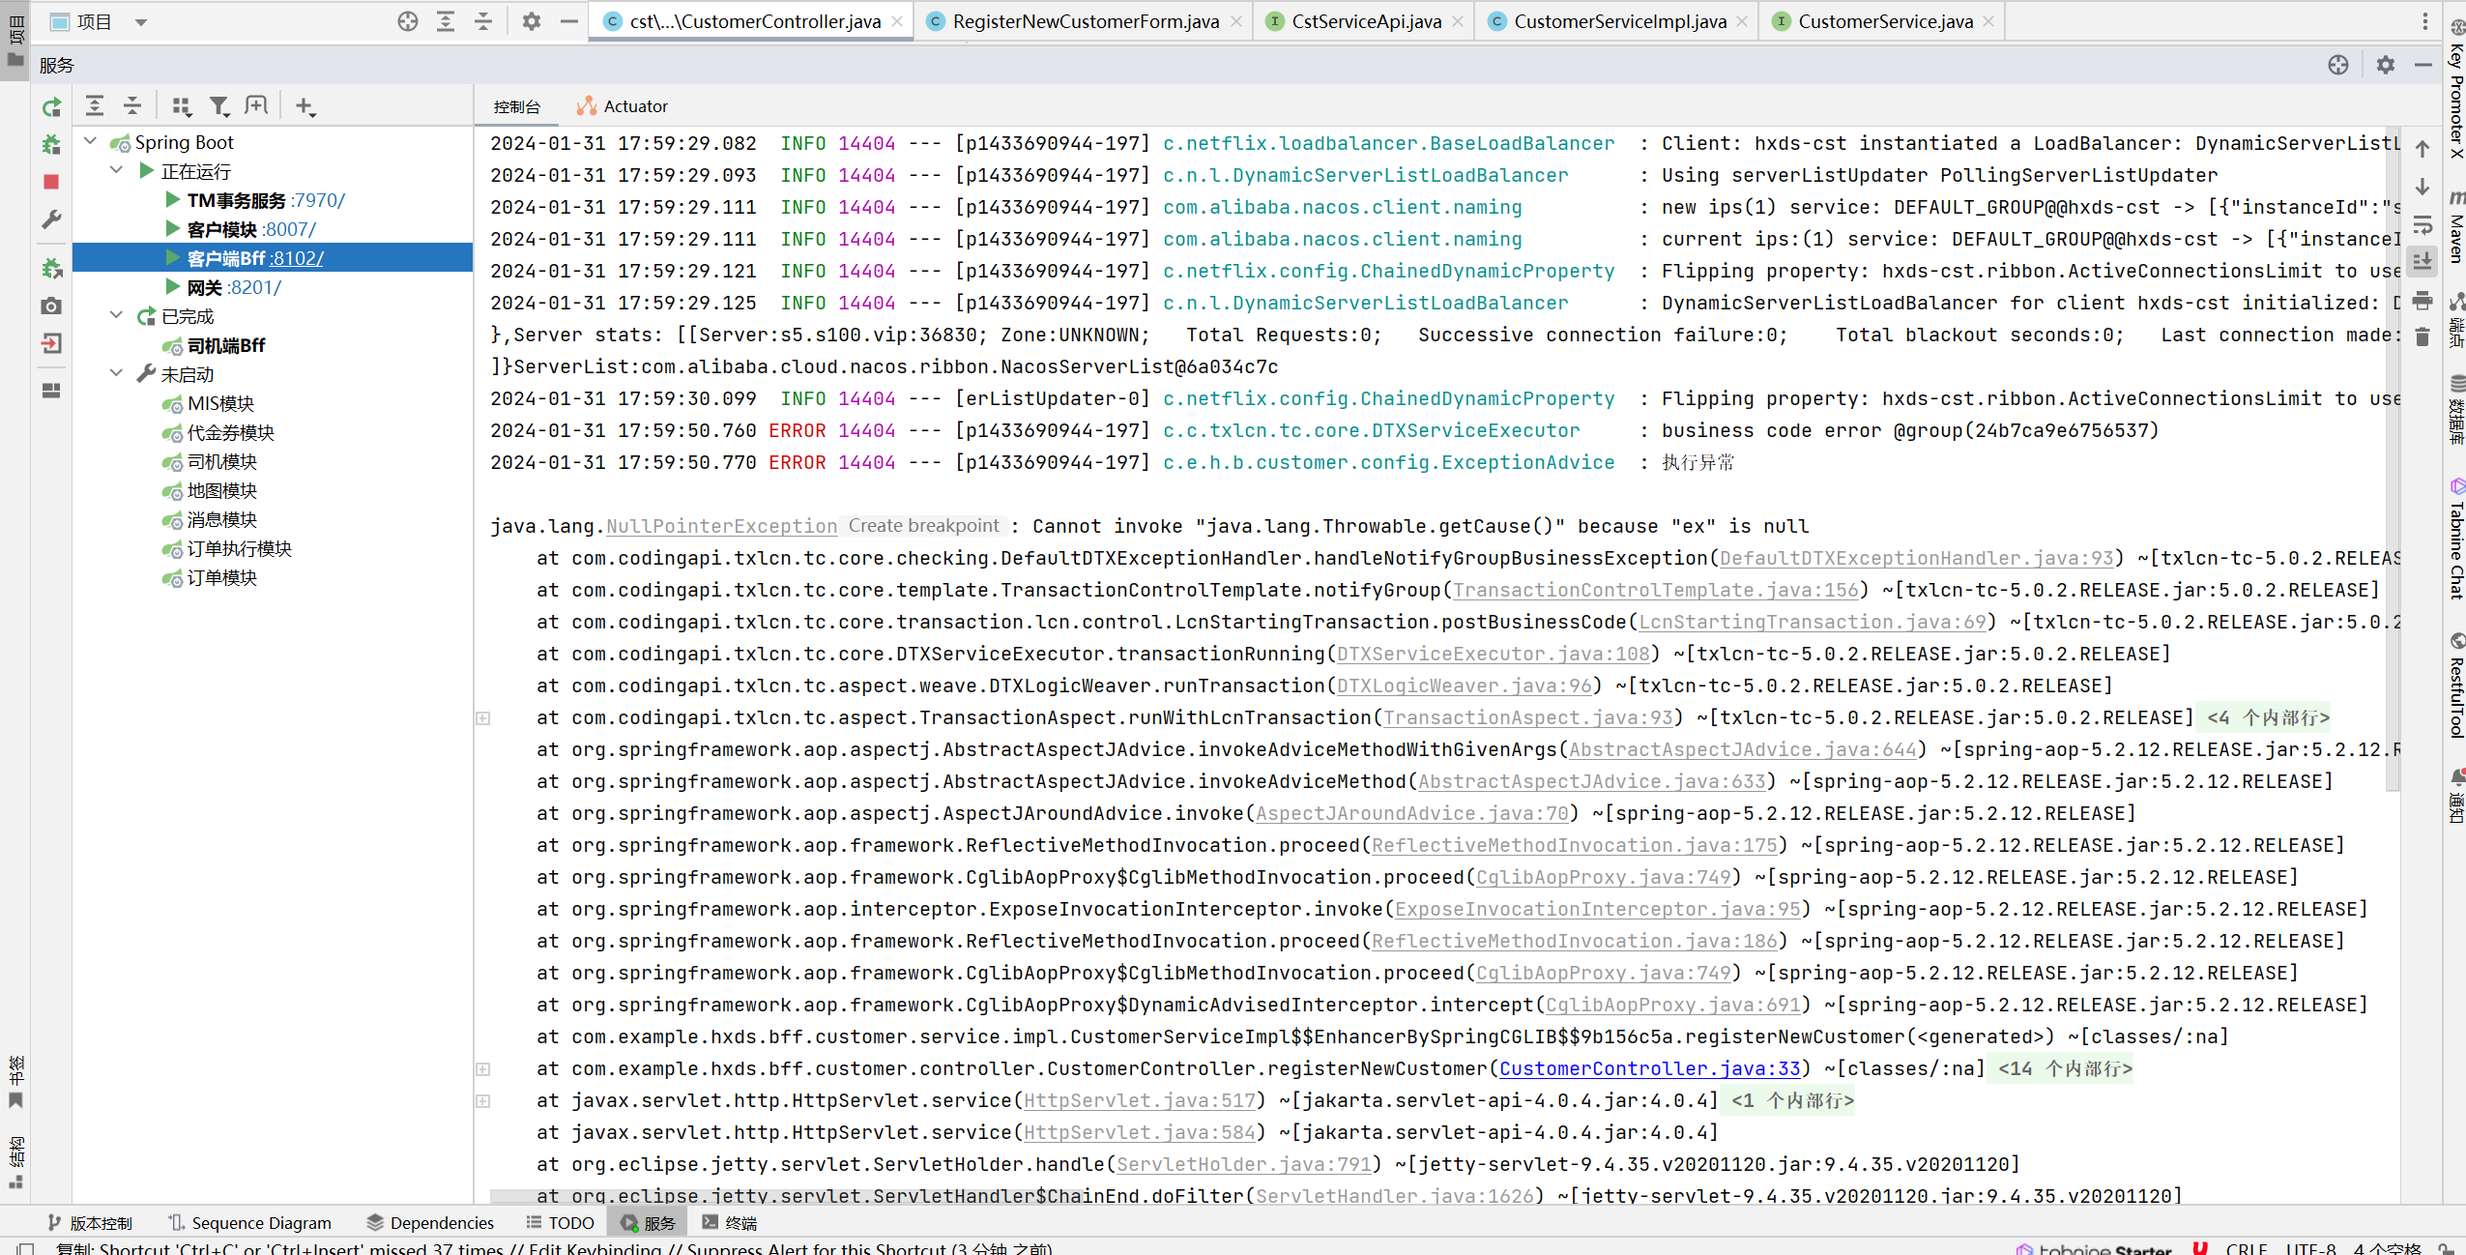Click the Group By icon in services toolbar
The width and height of the screenshot is (2466, 1255).
pos(181,106)
